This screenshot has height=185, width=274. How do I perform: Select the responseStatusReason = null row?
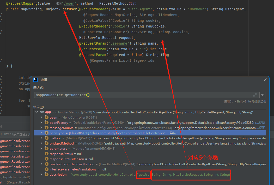[x=150, y=159]
